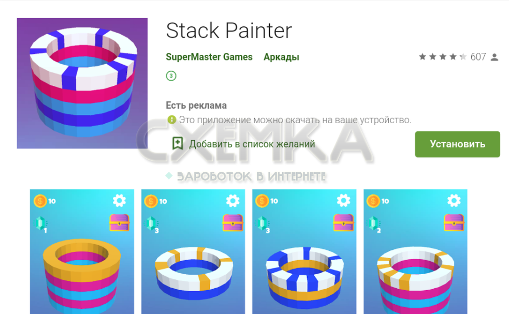Viewport: 509px width, 314px height.
Task: Click the coin icon in third screenshot
Action: point(262,201)
